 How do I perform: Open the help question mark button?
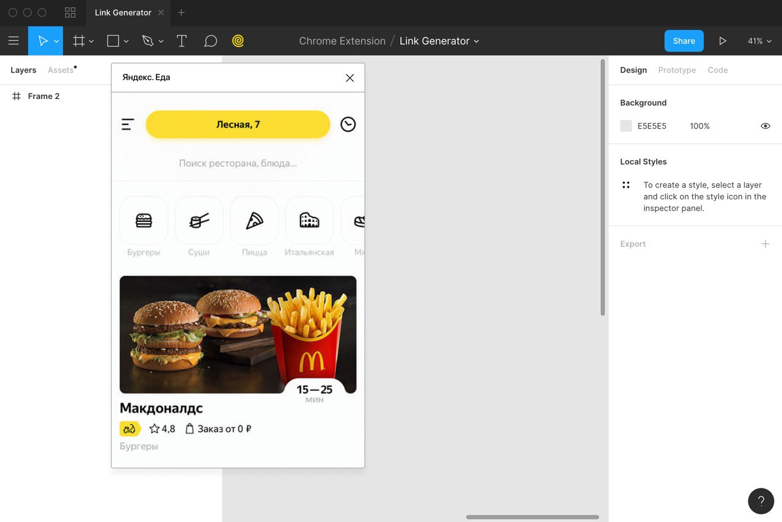pos(761,501)
